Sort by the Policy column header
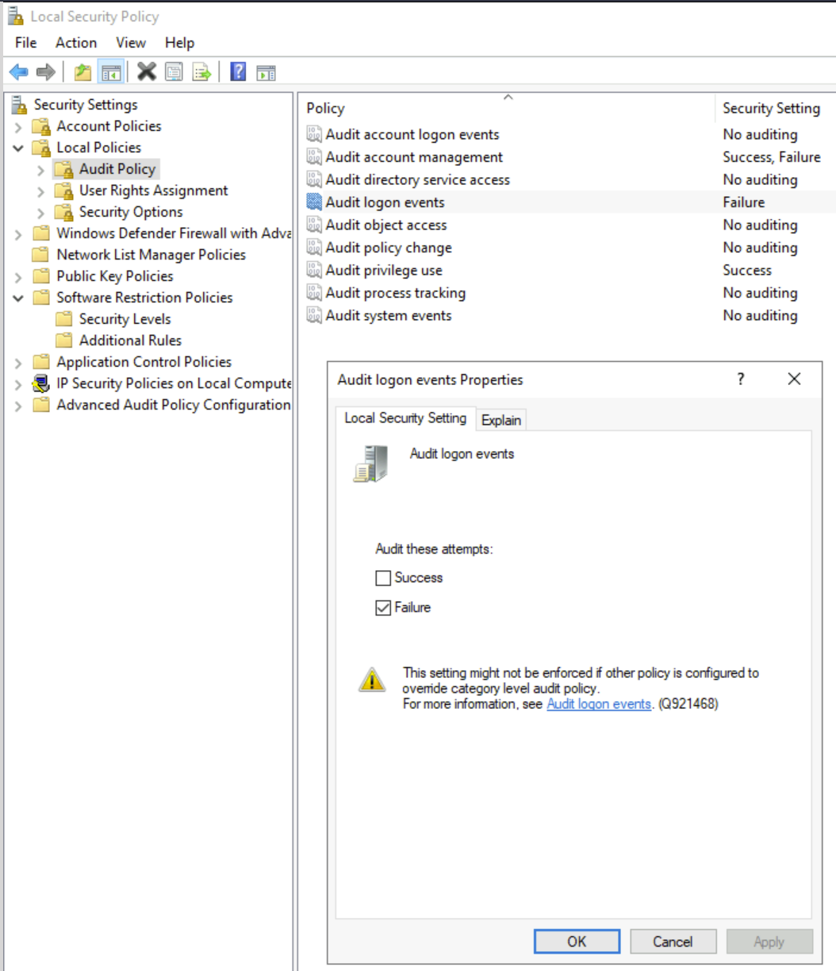This screenshot has height=971, width=836. [325, 108]
